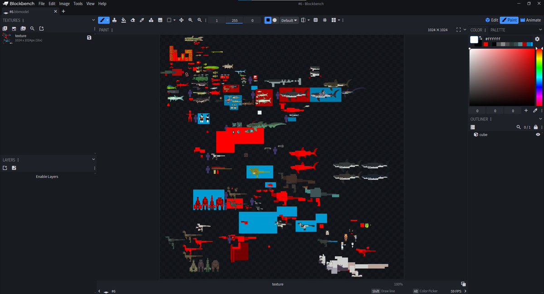Click the softness field showing 0
Image resolution: width=544 pixels, height=294 pixels.
(252, 20)
